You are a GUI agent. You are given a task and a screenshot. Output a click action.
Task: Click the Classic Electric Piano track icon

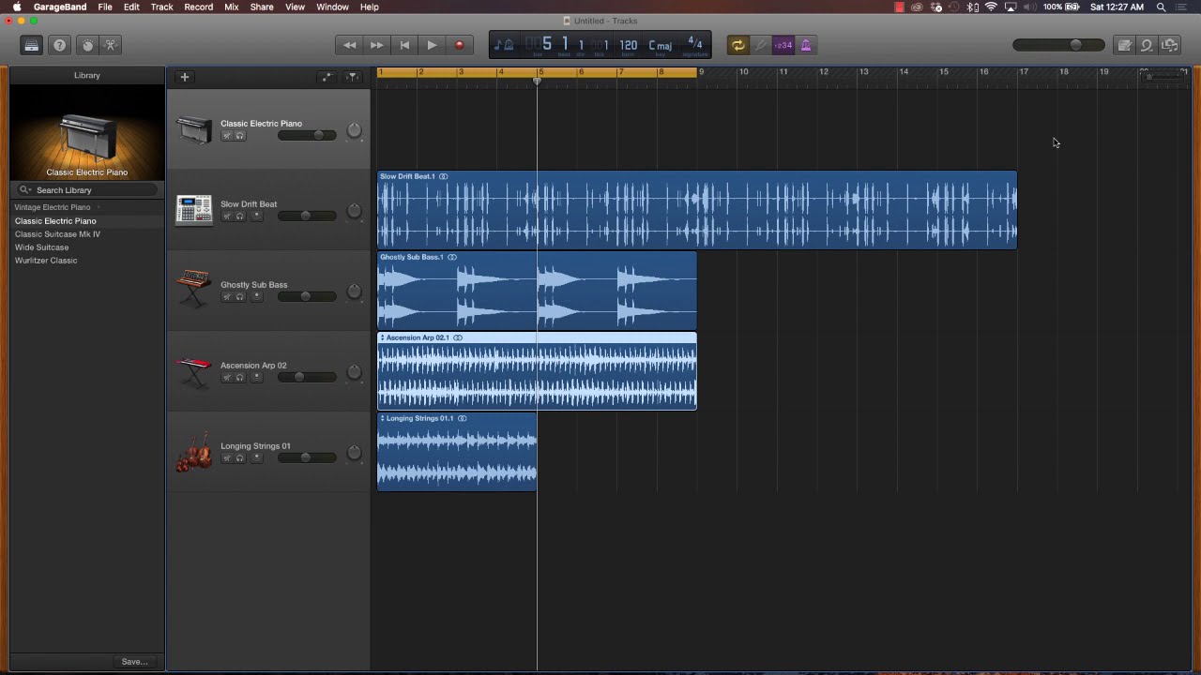194,129
